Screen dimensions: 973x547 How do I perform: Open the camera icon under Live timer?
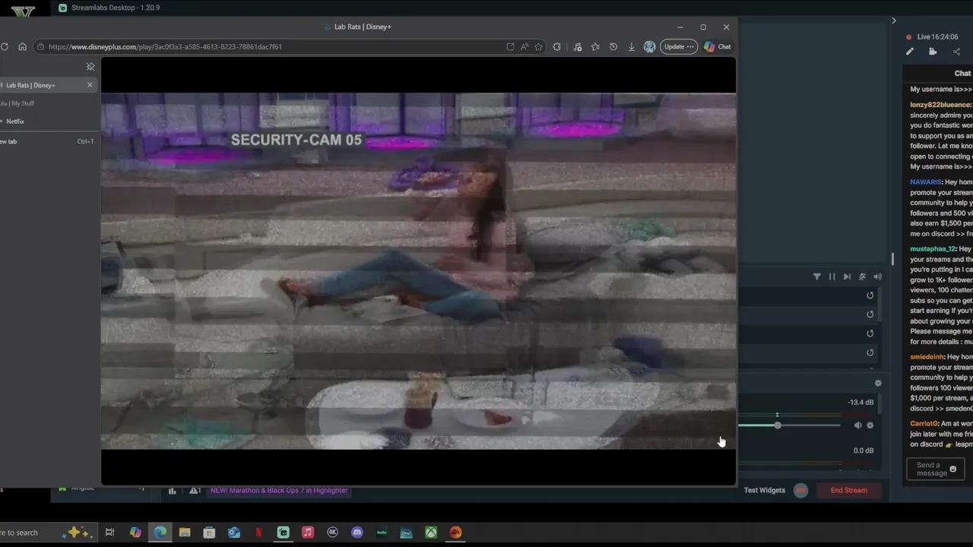933,52
